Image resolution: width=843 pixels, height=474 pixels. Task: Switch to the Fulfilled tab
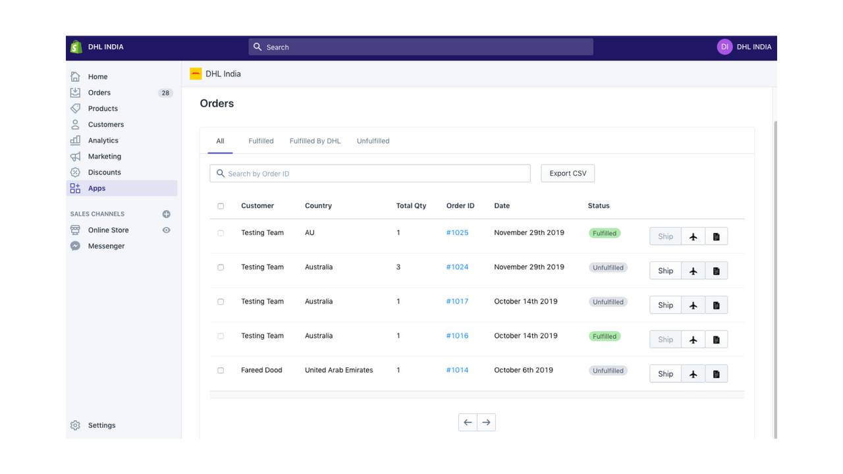click(261, 141)
